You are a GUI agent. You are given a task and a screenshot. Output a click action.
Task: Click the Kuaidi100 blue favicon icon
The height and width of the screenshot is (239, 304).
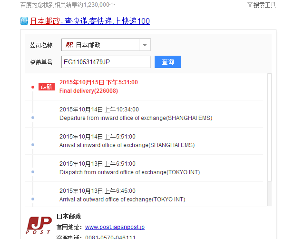(24, 21)
